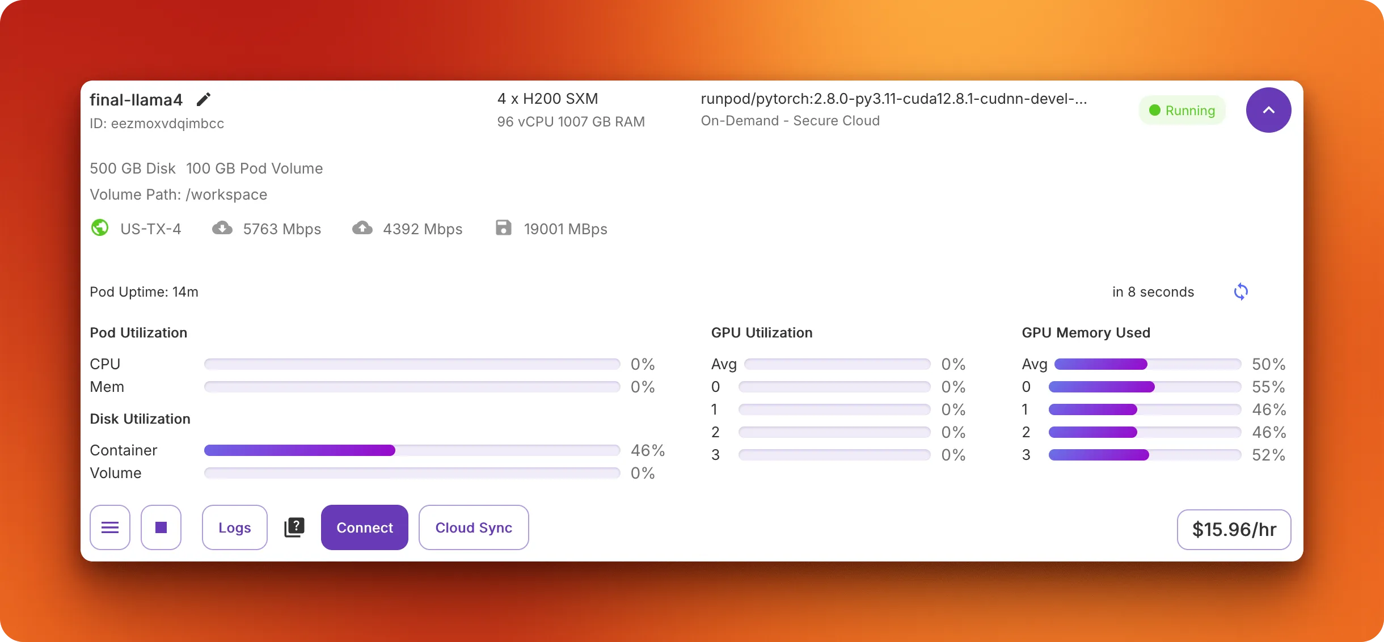Open the hamburger menu for pod actions
The width and height of the screenshot is (1384, 642).
click(x=110, y=527)
